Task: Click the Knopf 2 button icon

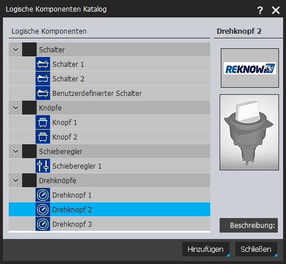Action: click(x=43, y=137)
